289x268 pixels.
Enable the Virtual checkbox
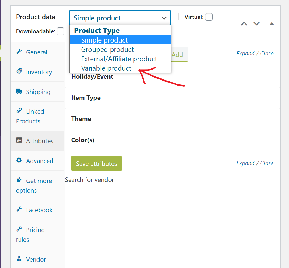coord(209,17)
